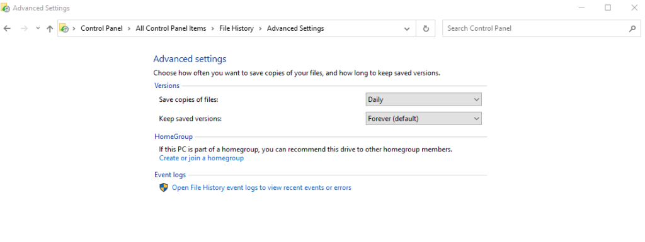Go back with the Back arrow
Screen dimensions: 645x242
[x=6, y=28]
